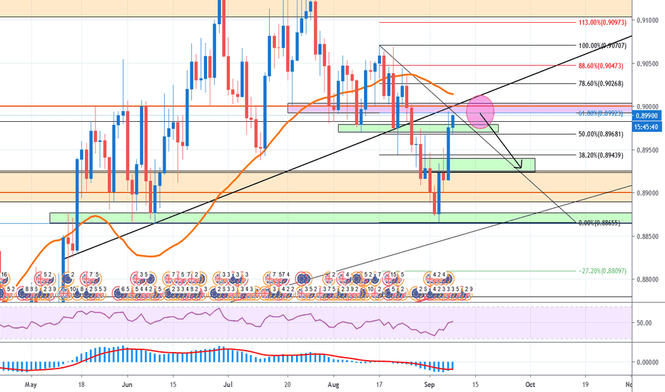Select the 0.00%(0.88655) Fibonacci label
This screenshot has height=392, width=665.
(599, 223)
